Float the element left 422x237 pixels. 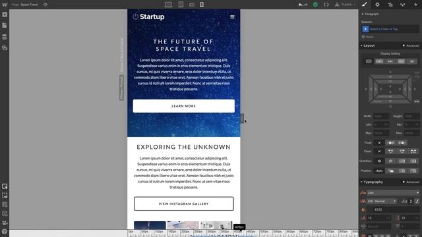click(x=390, y=143)
